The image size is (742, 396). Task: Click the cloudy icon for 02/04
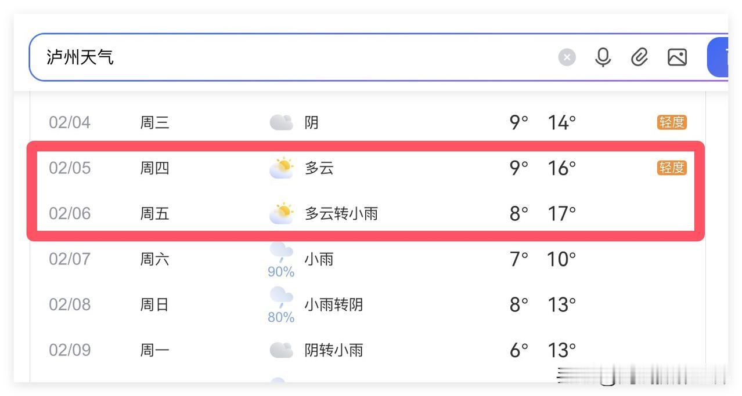[x=281, y=123]
